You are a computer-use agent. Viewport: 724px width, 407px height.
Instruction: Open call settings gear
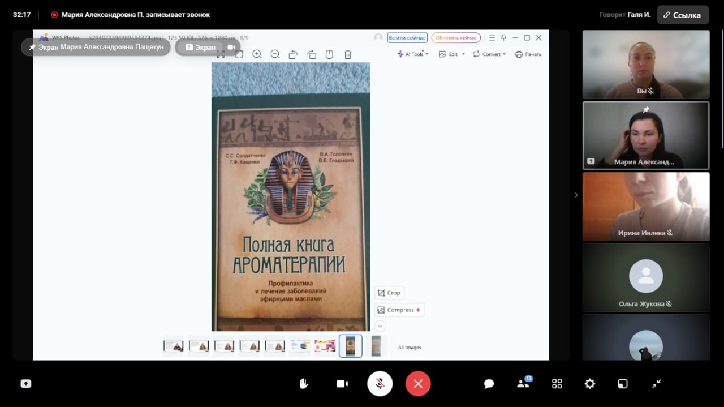589,384
